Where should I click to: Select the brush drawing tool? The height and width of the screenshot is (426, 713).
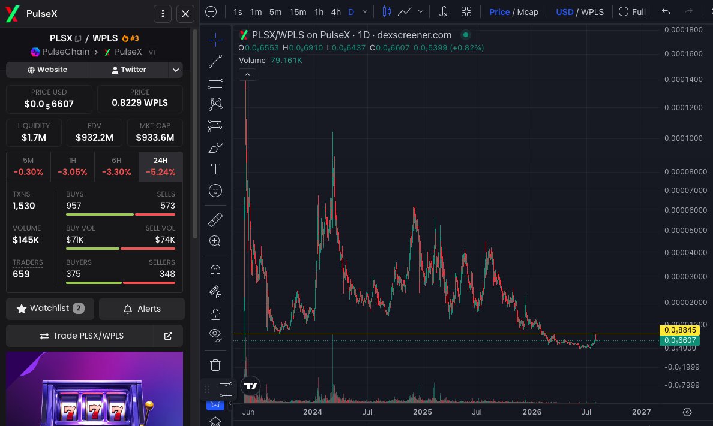tap(215, 147)
